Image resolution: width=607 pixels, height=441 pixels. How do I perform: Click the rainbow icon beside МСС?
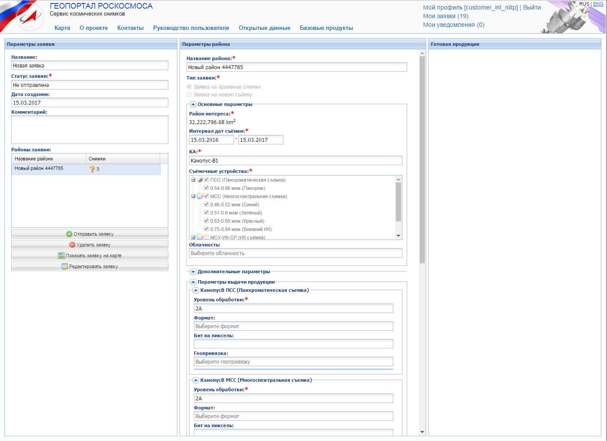[x=200, y=196]
